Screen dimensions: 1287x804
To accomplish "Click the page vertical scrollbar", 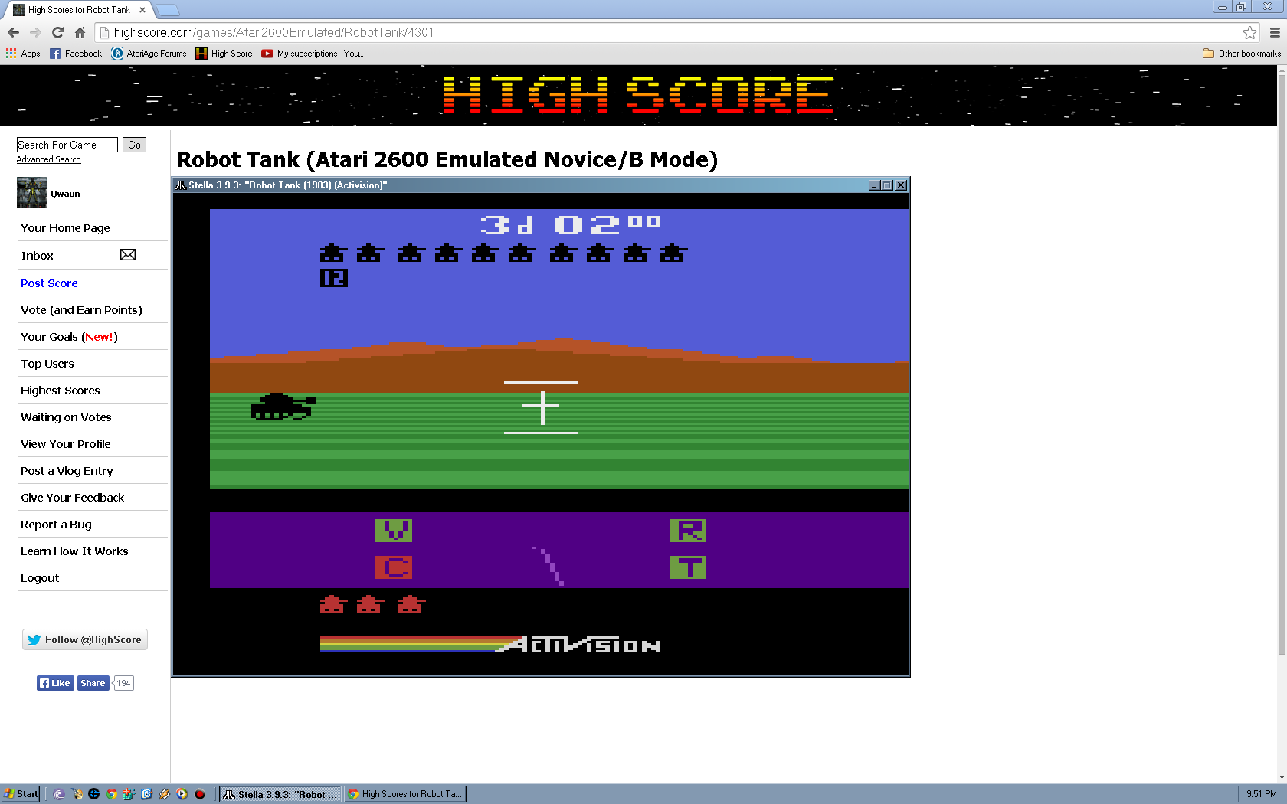I will click(x=1282, y=364).
